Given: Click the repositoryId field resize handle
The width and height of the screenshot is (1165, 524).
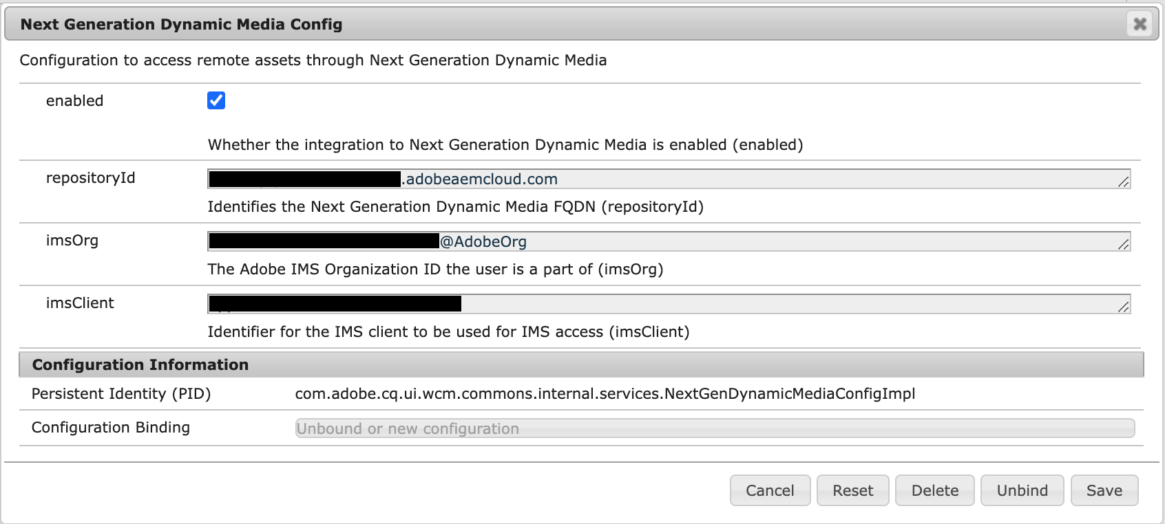Looking at the screenshot, I should (x=1124, y=182).
